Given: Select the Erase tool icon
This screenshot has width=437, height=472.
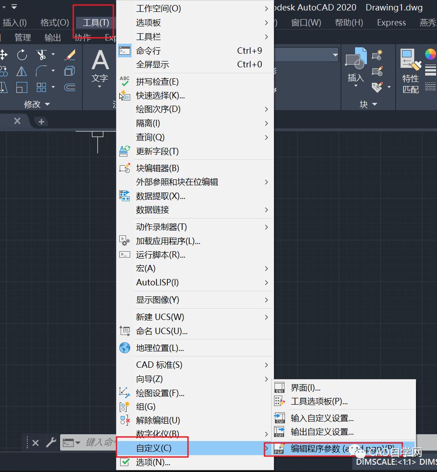Looking at the screenshot, I should click(70, 55).
